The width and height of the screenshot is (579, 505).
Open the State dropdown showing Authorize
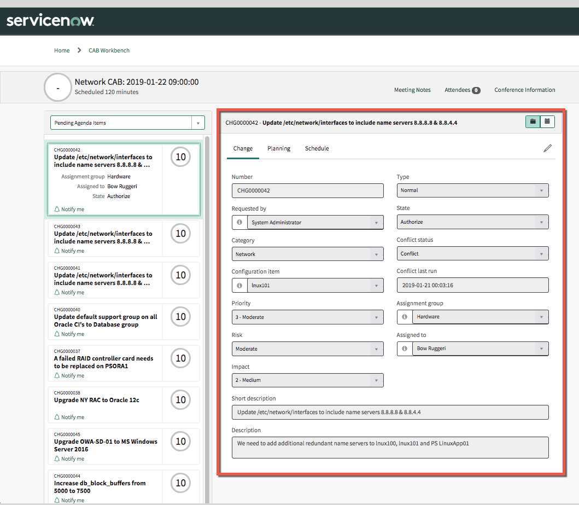(x=472, y=222)
